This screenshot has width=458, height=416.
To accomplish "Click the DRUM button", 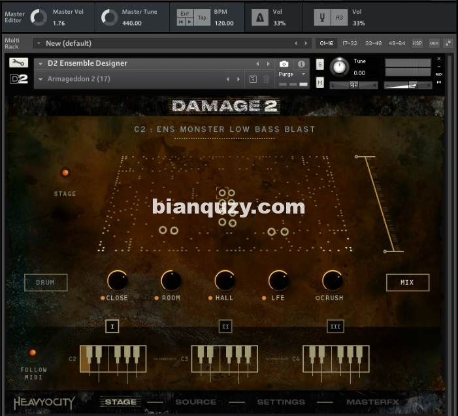I will coord(46,282).
